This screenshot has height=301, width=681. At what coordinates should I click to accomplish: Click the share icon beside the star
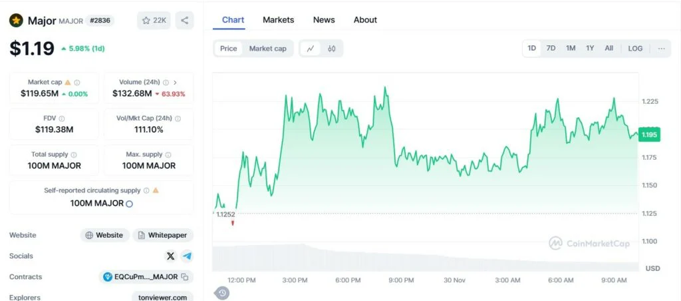click(185, 21)
